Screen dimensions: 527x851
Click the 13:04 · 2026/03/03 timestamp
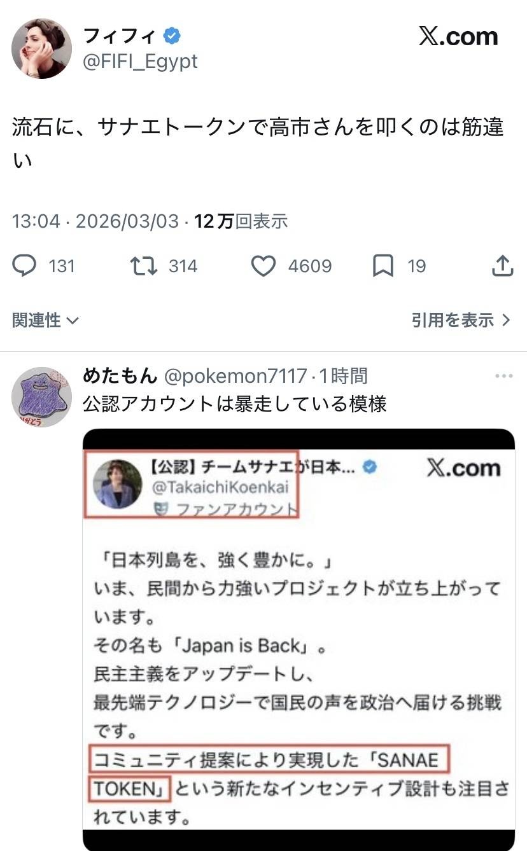pyautogui.click(x=95, y=221)
